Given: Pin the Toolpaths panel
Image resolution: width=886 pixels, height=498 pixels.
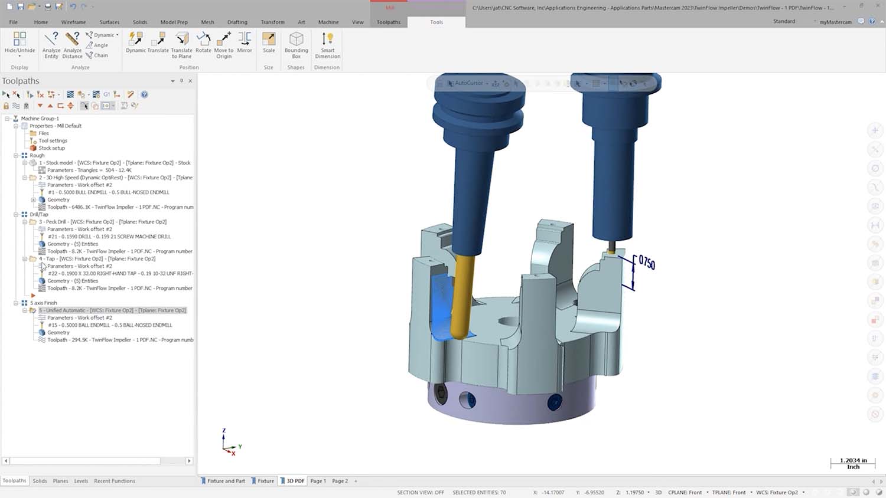Looking at the screenshot, I should tap(181, 81).
